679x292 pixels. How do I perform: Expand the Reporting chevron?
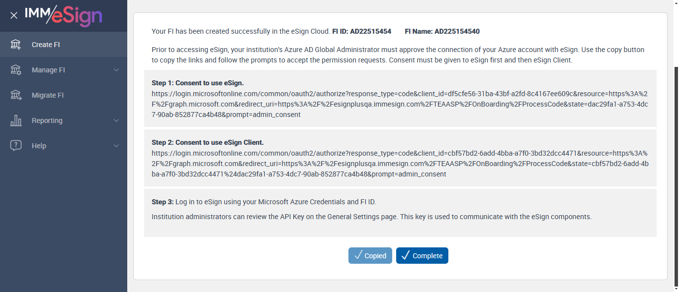point(116,120)
